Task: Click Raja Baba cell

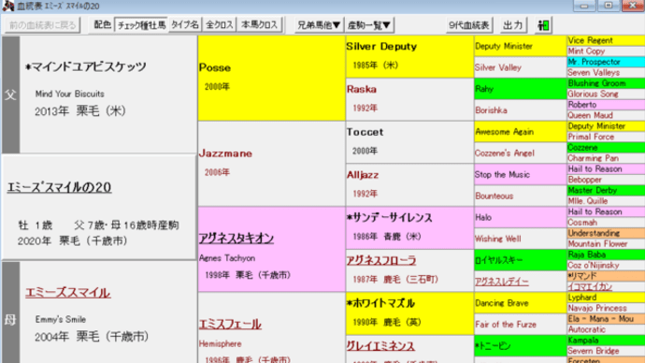Action: coord(606,254)
